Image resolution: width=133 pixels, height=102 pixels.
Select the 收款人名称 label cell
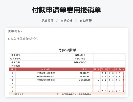(80, 59)
